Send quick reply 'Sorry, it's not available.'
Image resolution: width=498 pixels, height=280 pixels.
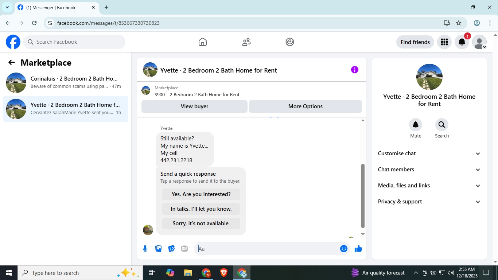(201, 223)
